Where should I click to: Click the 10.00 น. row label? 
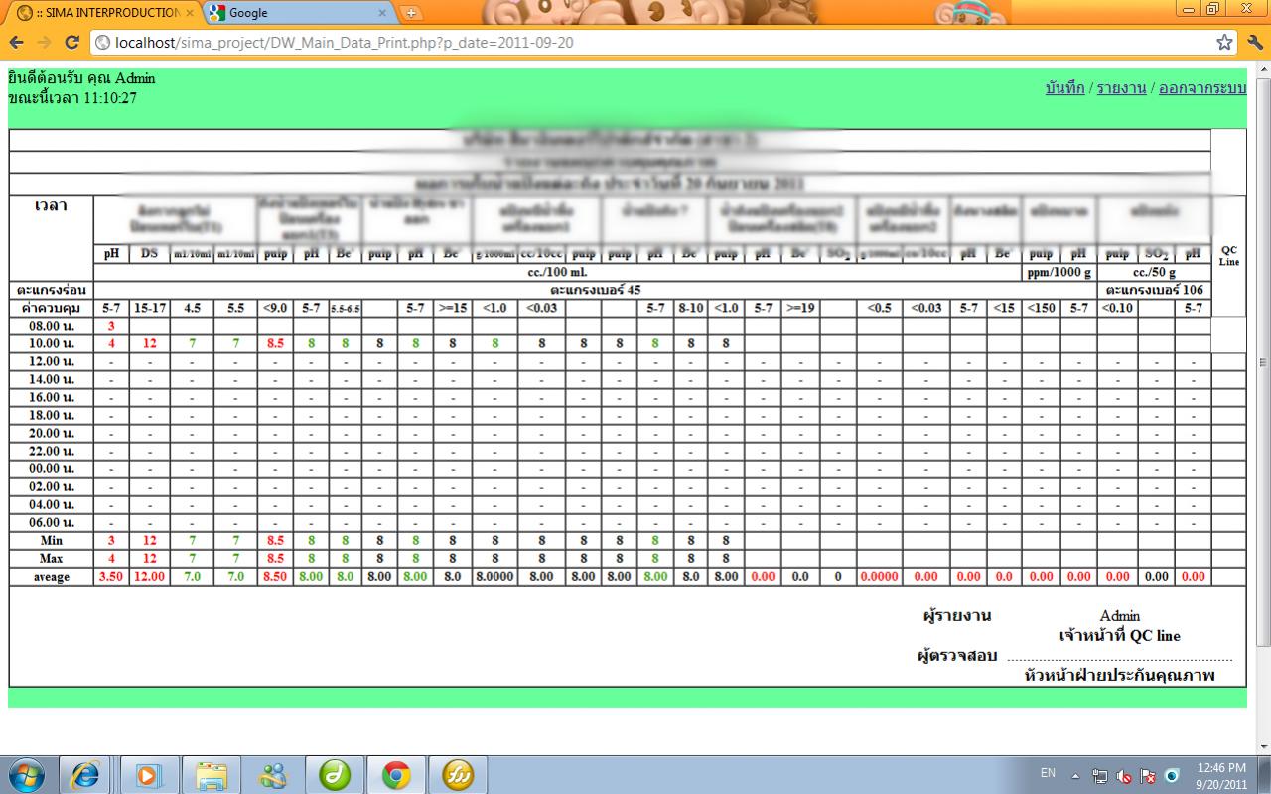[50, 343]
